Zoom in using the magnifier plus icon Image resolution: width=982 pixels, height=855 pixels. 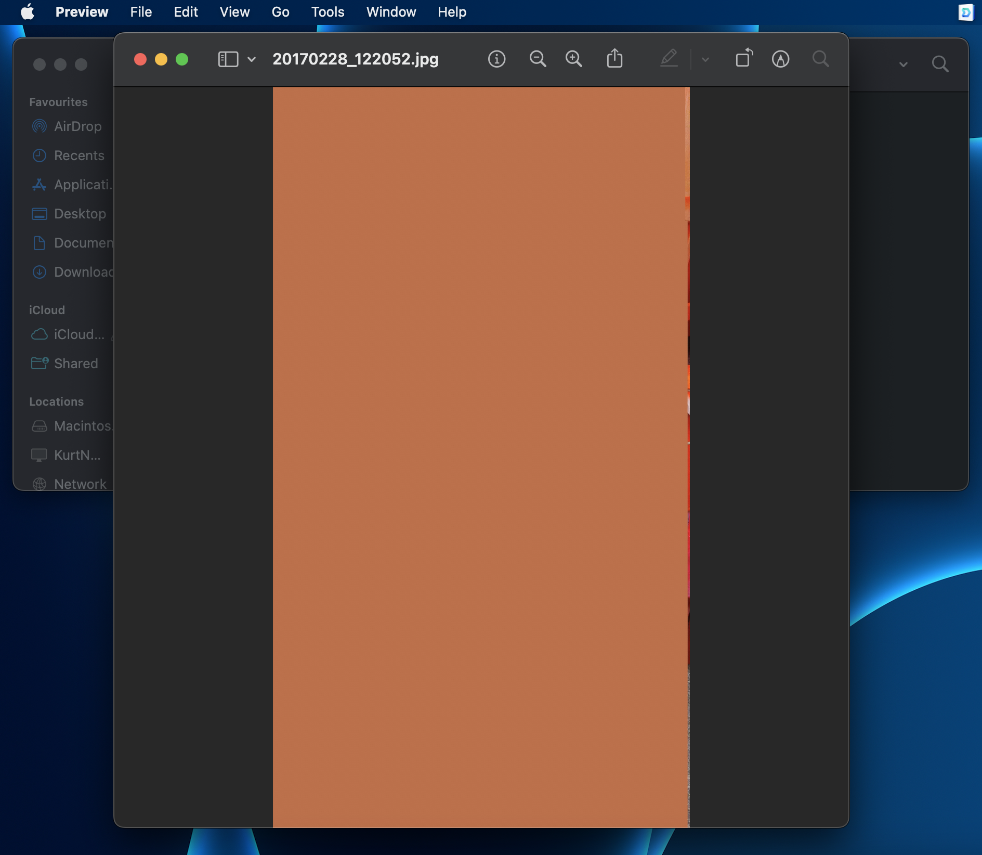pos(573,59)
